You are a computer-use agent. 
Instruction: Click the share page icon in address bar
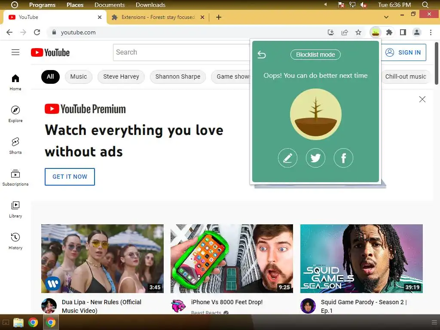click(345, 33)
